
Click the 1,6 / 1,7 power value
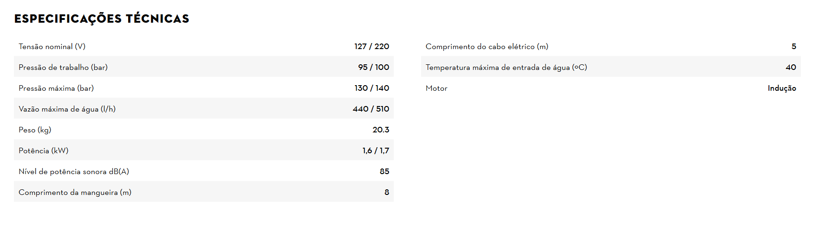pos(376,150)
